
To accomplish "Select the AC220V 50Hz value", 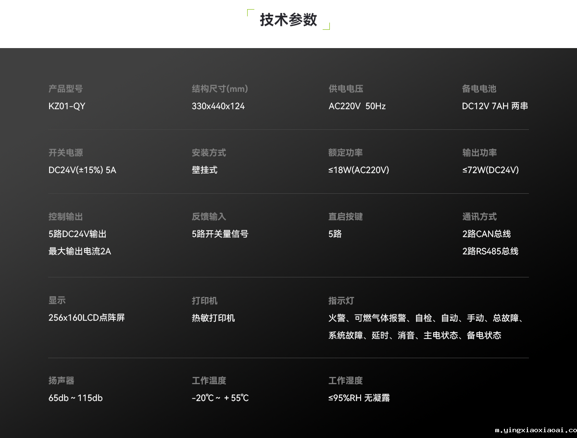I will [x=357, y=106].
